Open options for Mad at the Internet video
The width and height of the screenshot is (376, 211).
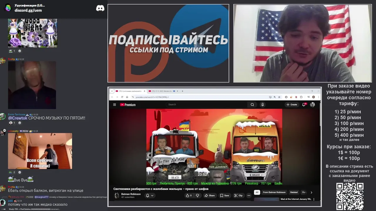pos(314,199)
